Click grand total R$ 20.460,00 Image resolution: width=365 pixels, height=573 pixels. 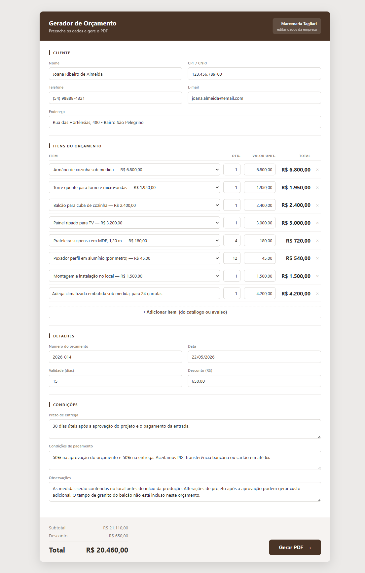coord(107,550)
